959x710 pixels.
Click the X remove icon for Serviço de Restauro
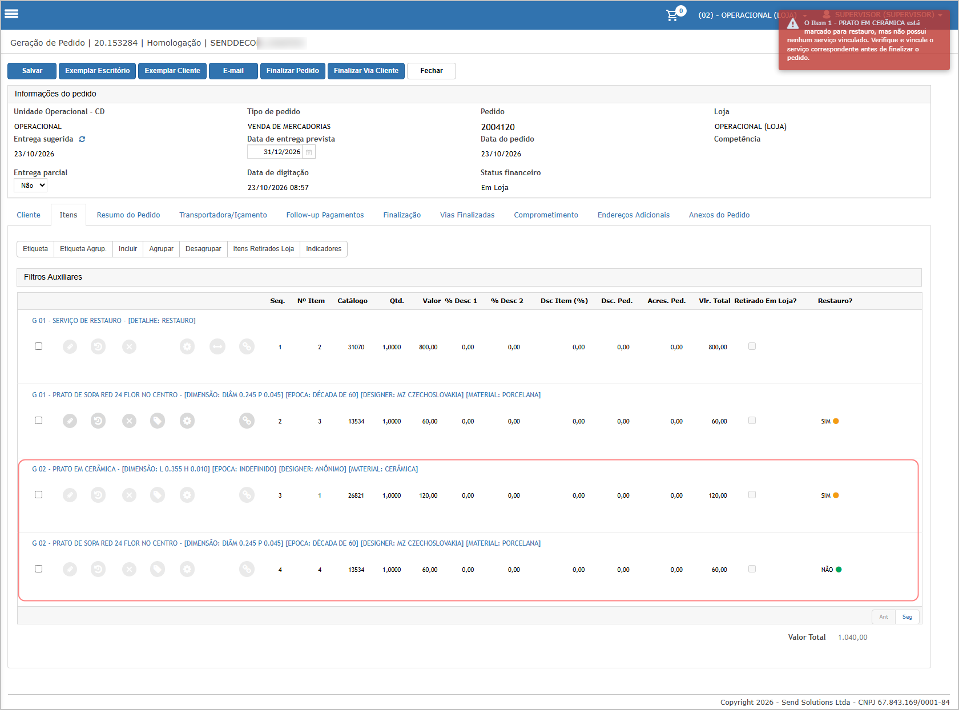coord(130,346)
